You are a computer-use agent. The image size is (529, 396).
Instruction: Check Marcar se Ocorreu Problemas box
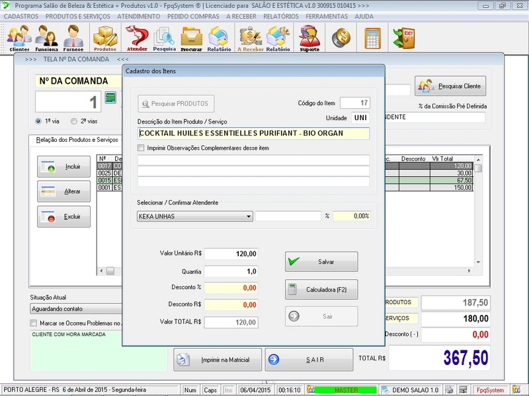tap(34, 323)
